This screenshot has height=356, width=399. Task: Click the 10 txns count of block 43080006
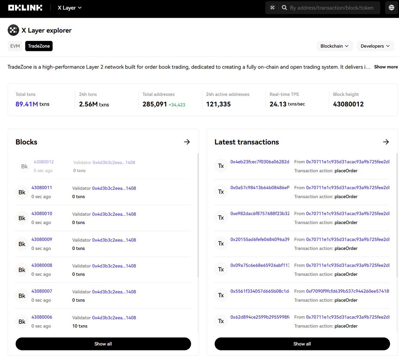click(x=80, y=326)
